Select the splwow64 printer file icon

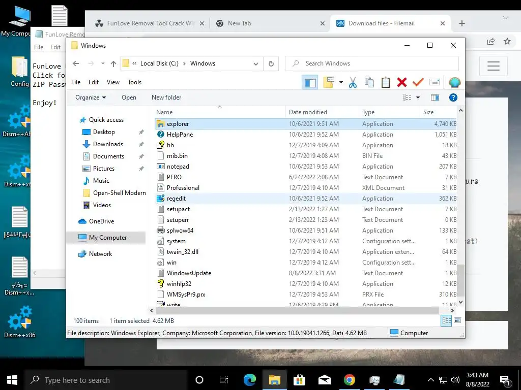click(160, 230)
